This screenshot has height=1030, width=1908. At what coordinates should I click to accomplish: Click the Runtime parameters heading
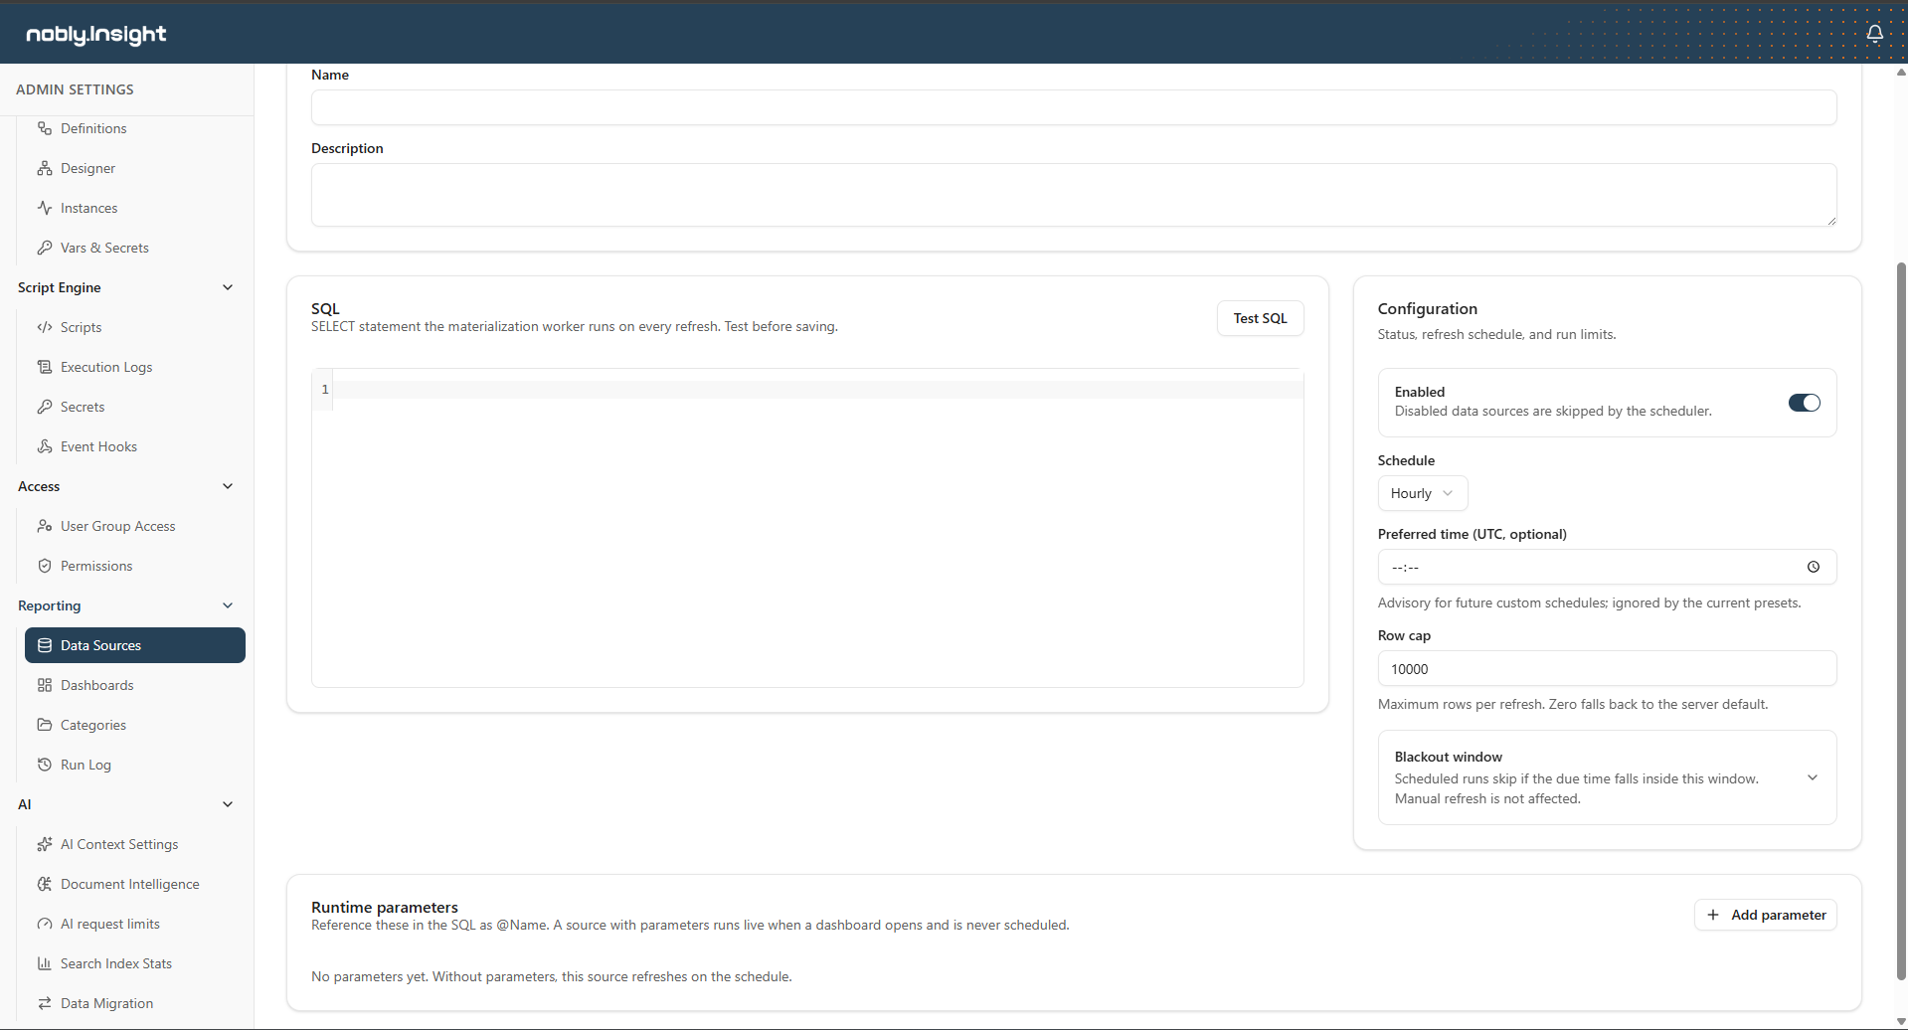385,907
